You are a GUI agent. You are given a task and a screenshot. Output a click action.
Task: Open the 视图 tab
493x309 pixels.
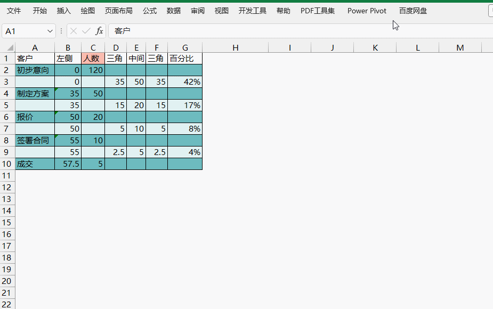(221, 11)
